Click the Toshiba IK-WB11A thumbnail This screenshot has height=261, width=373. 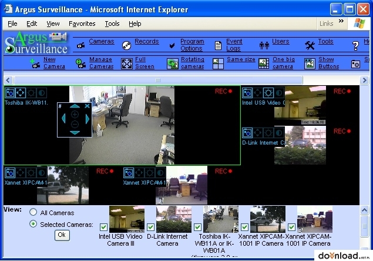221,219
